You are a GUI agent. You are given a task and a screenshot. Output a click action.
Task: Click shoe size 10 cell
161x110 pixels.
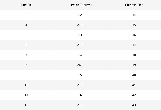[26, 85]
